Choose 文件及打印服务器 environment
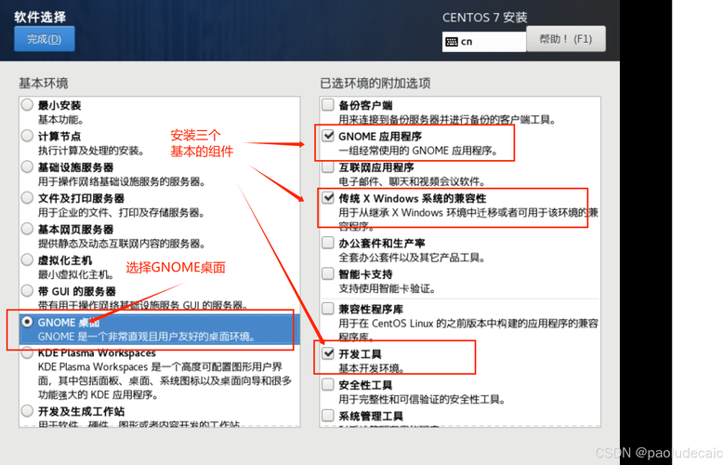 pyautogui.click(x=27, y=198)
